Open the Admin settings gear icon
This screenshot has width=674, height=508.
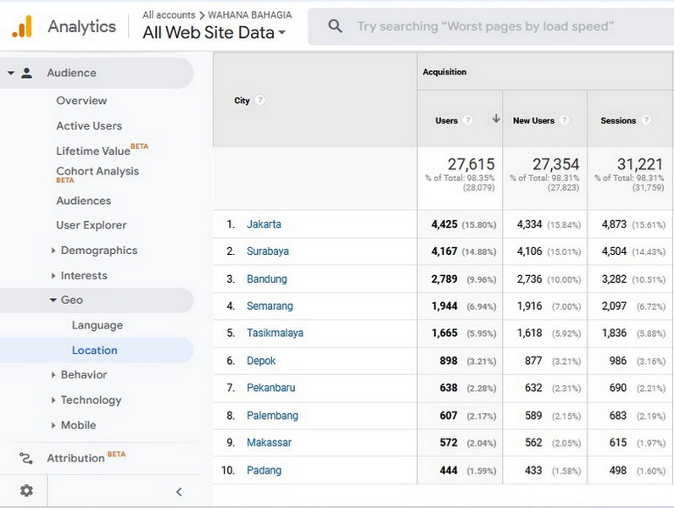pos(26,490)
